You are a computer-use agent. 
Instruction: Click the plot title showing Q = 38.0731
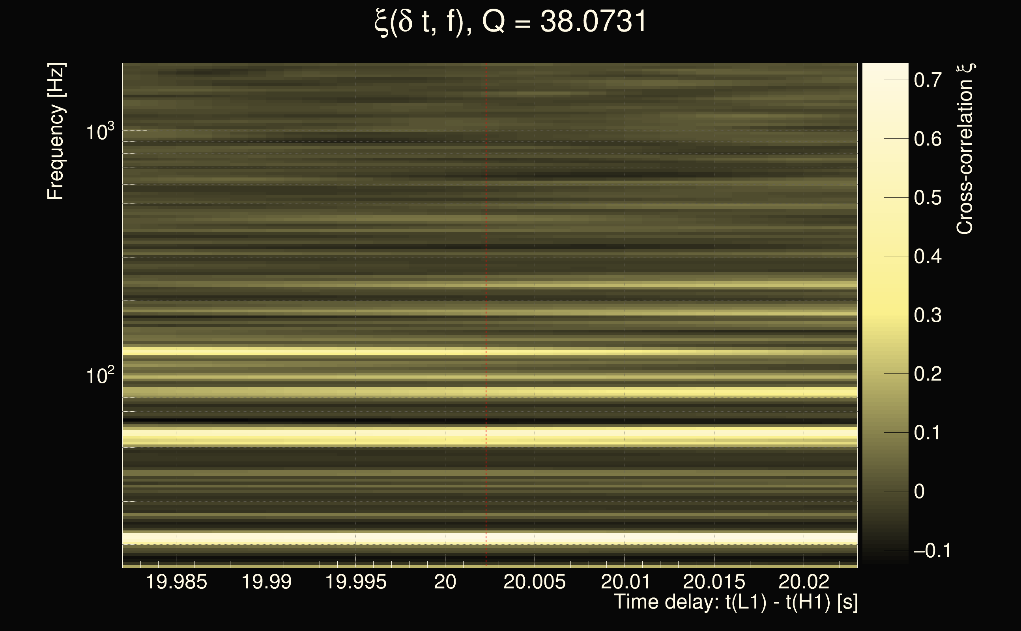pyautogui.click(x=510, y=22)
